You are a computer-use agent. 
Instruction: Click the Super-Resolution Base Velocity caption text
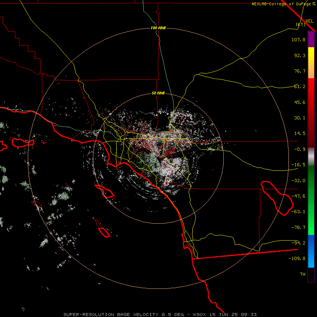point(160,315)
